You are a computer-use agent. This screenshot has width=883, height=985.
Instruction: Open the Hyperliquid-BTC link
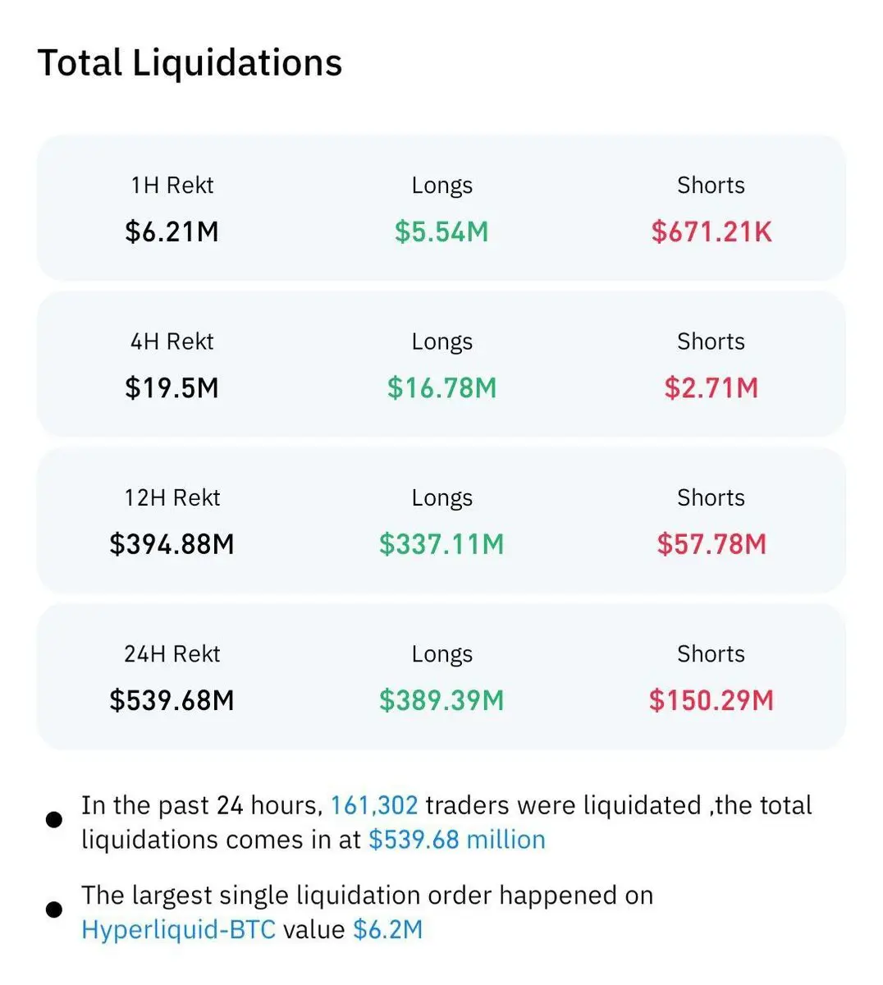pos(178,929)
